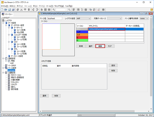
Task: Select the セキュリティ item in the tree
Action: pos(15,82)
